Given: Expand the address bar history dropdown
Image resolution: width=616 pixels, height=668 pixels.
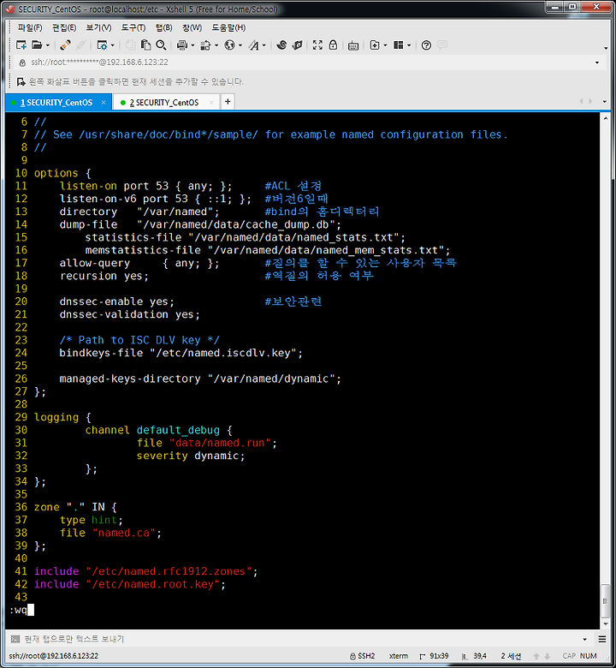Looking at the screenshot, I should 597,63.
